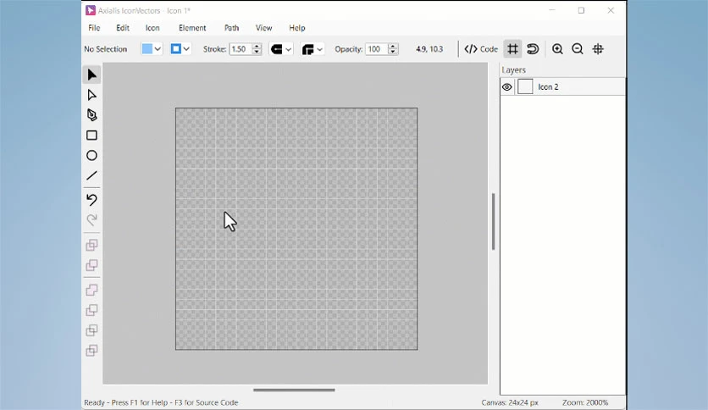Screen dimensions: 708x410
Task: Click the Redo icon
Action: tap(91, 220)
